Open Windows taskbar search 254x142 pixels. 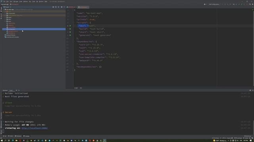(x=5, y=140)
